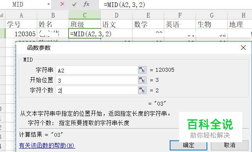Click the 字符串 input field containing A2

coord(97,70)
